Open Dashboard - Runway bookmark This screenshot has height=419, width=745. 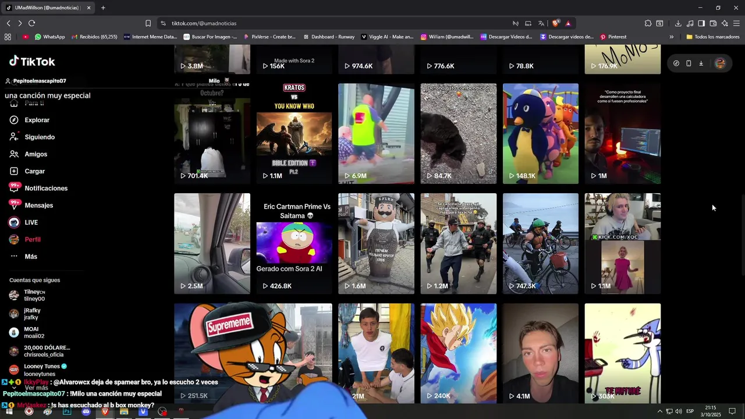(328, 37)
